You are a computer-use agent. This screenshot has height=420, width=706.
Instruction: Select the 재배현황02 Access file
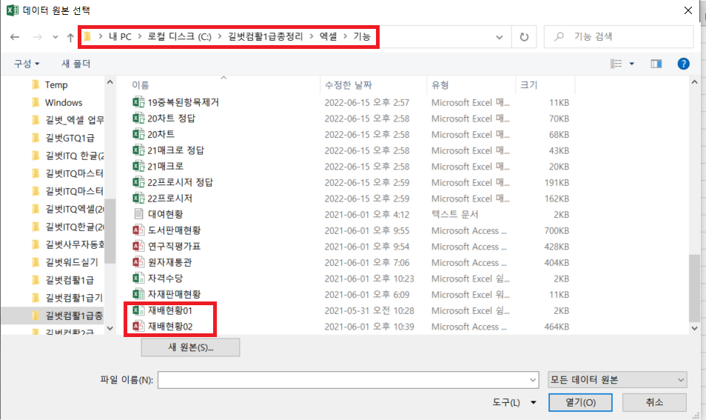click(x=169, y=327)
